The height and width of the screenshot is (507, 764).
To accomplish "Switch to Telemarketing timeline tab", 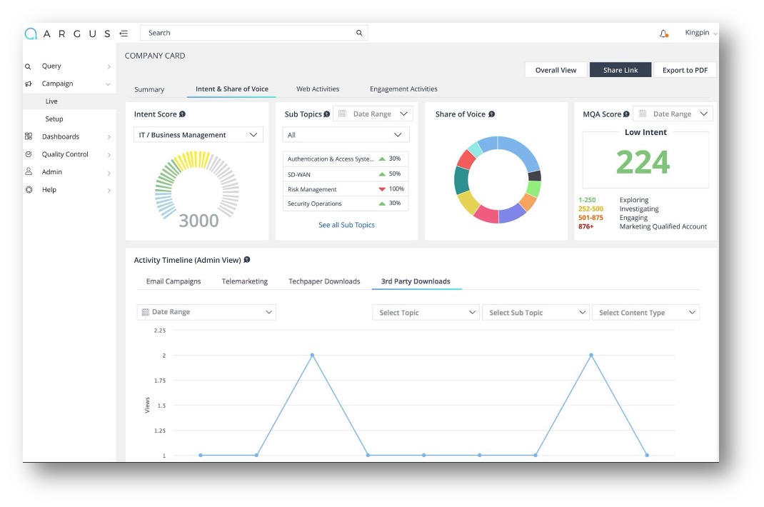I will pos(245,281).
